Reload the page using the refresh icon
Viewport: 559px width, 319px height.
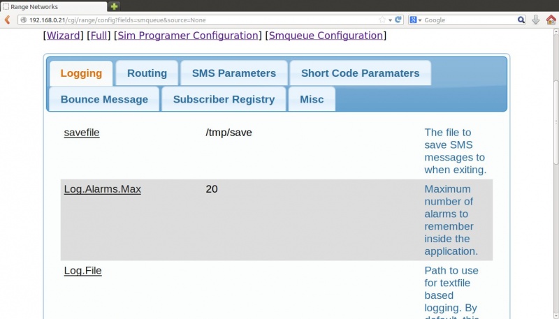pos(398,20)
